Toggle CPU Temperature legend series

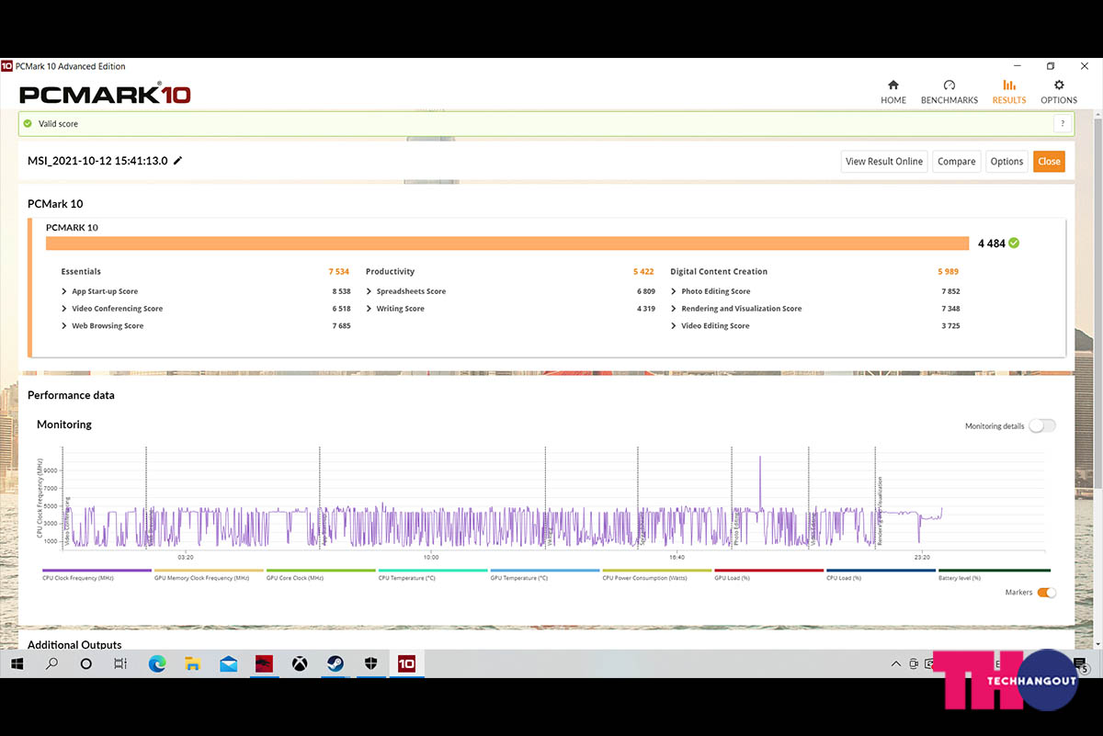(433, 574)
